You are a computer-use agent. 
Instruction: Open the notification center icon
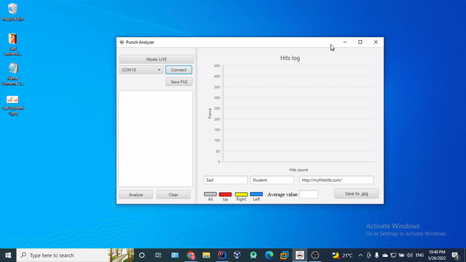456,255
